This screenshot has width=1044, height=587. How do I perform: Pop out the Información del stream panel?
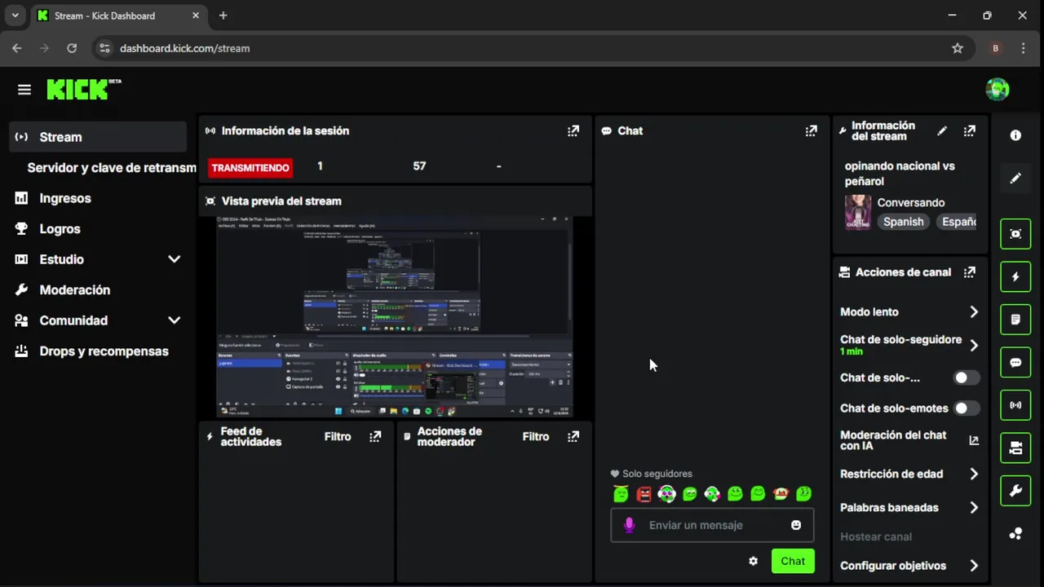click(x=970, y=130)
